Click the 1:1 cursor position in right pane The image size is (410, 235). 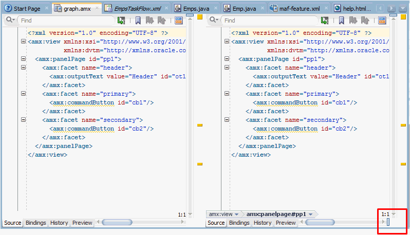385,214
